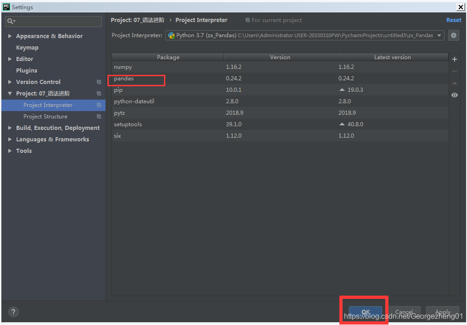Open the Project Interpreter dropdown
The image size is (467, 325).
(x=439, y=35)
